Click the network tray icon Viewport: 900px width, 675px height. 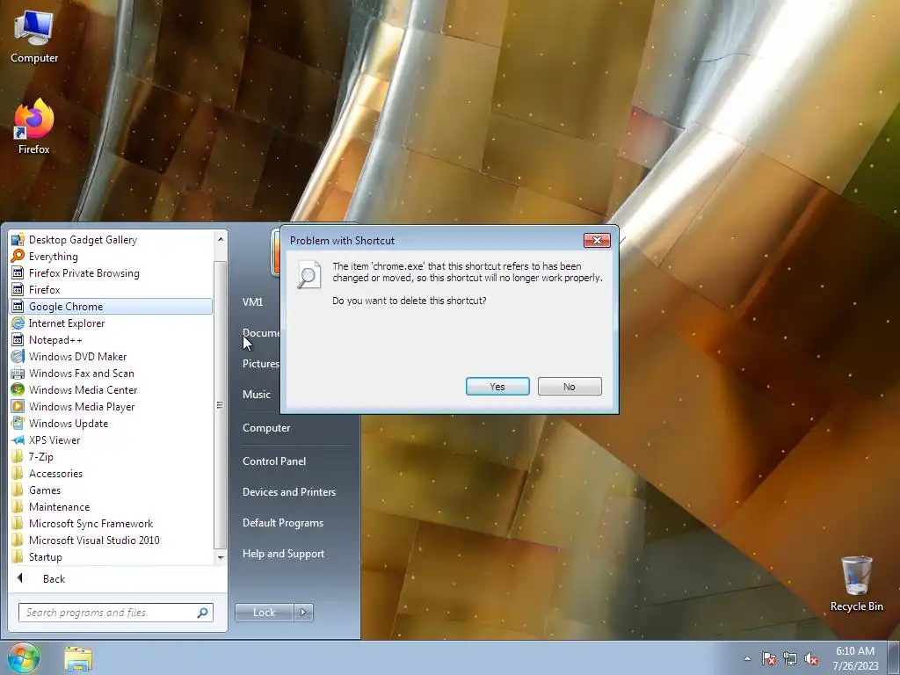(790, 658)
